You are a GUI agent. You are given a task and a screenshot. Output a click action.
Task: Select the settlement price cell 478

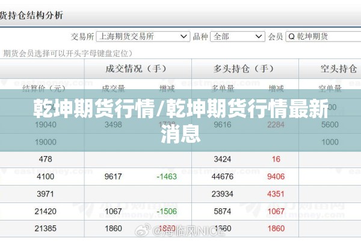(45, 159)
